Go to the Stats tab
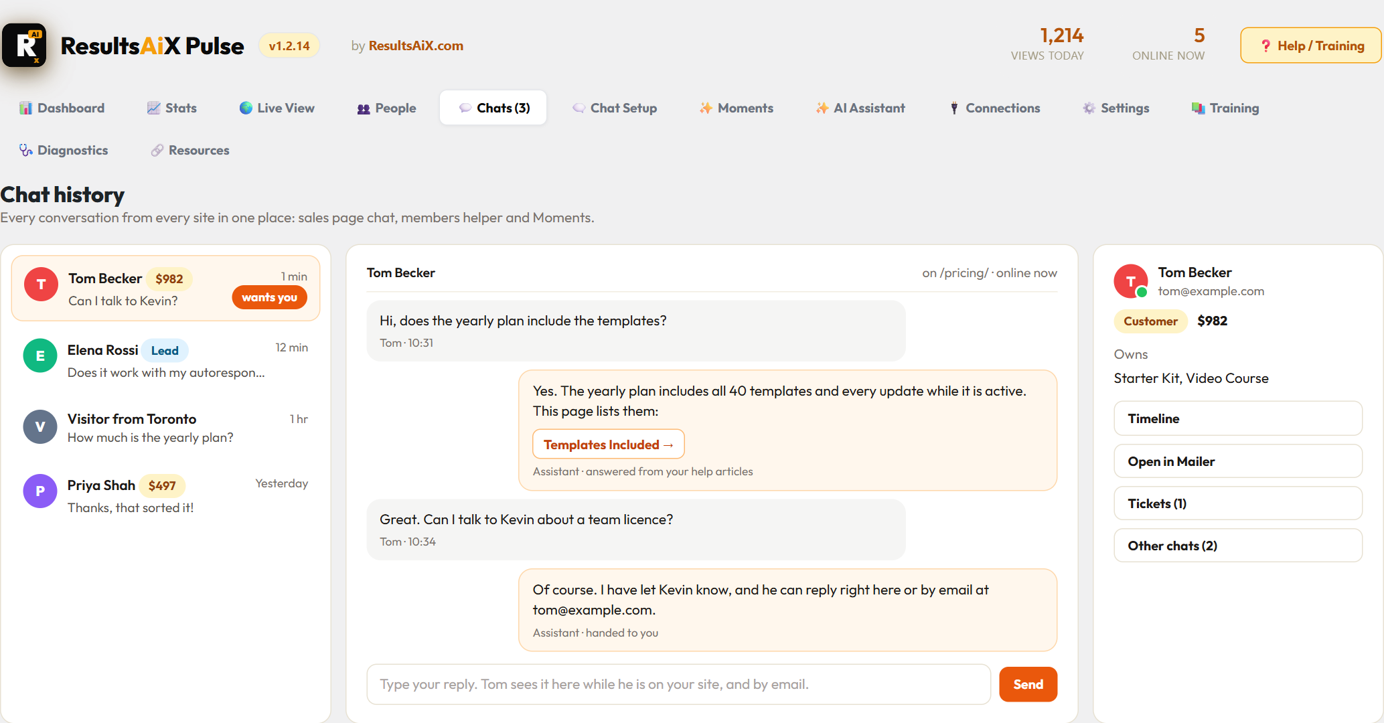This screenshot has width=1384, height=723. [x=171, y=108]
